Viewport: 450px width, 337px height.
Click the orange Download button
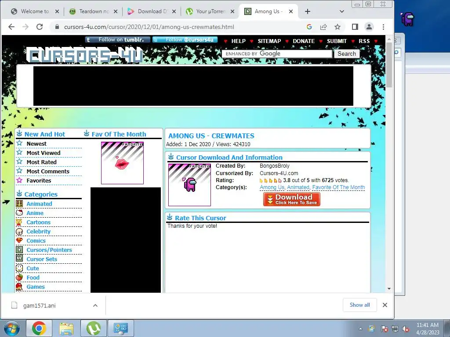pos(292,199)
